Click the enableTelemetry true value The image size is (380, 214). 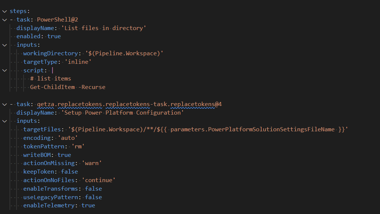88,205
